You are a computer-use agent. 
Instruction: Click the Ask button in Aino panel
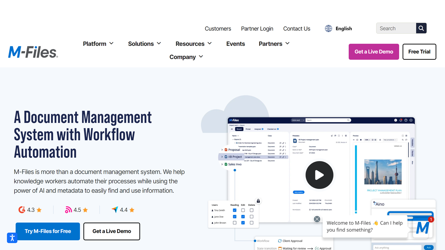coord(428,248)
